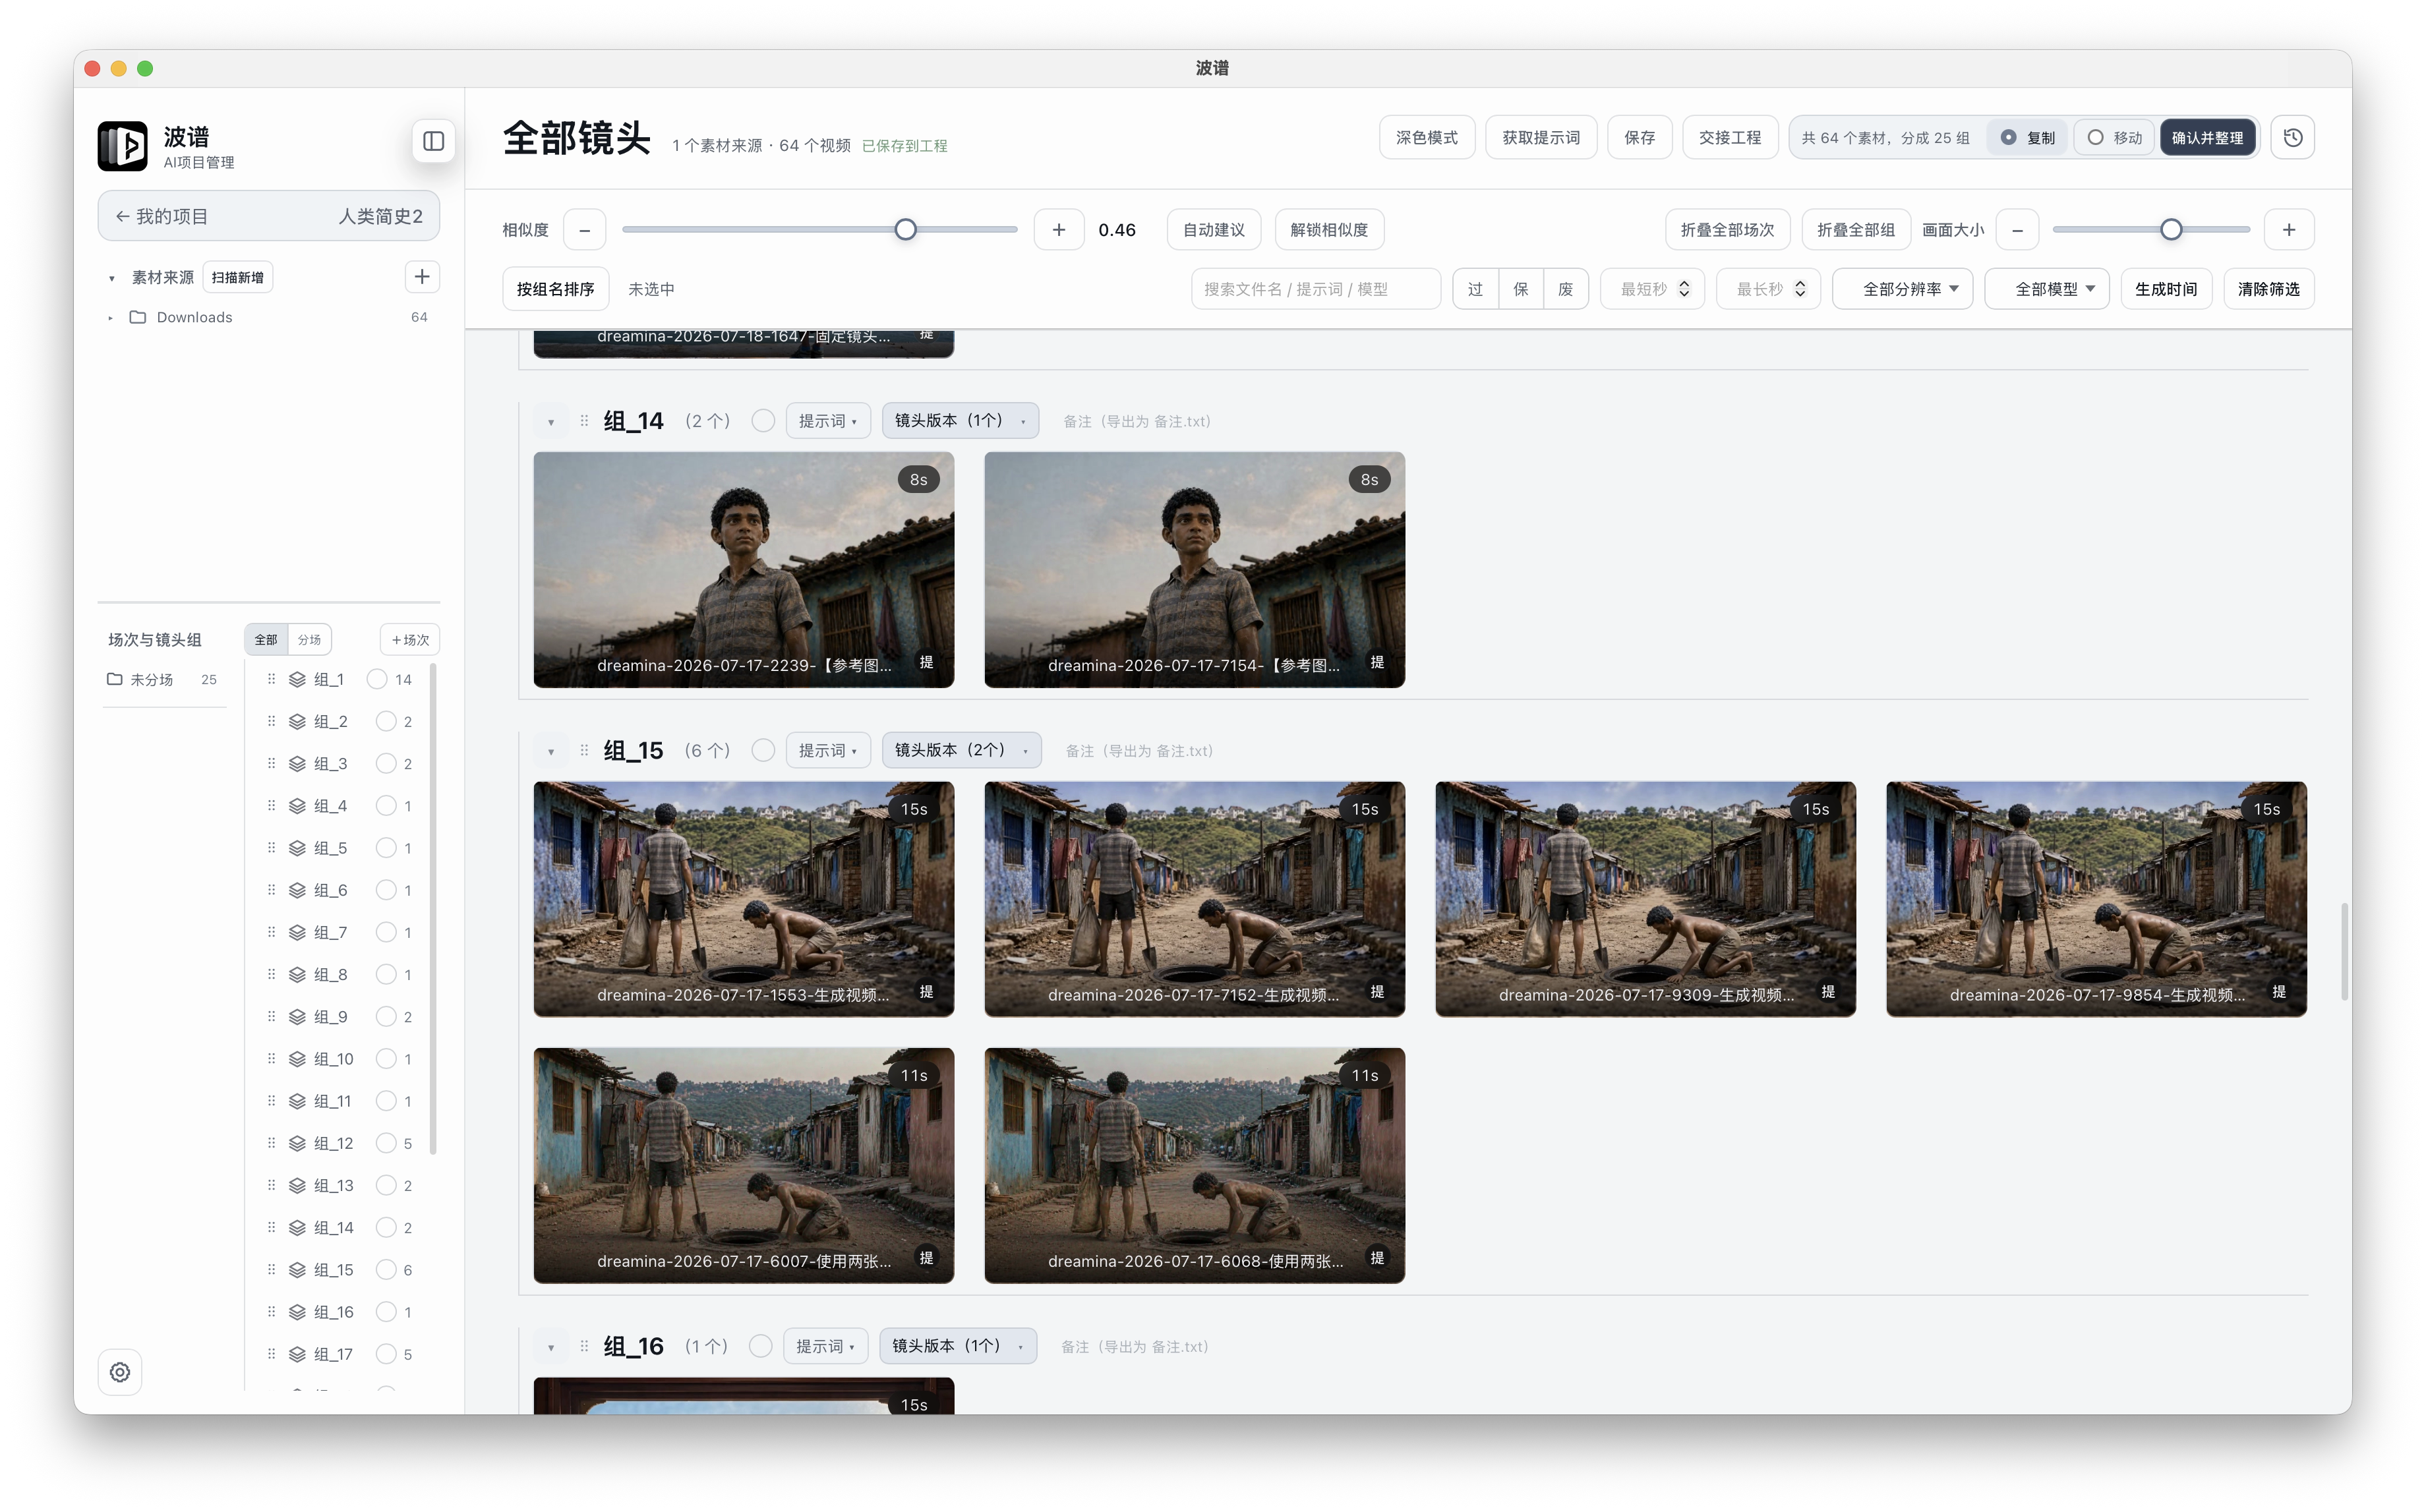The height and width of the screenshot is (1512, 2426).
Task: Click 提 prompt badge on dreamina-6007 clip
Action: tap(926, 1258)
